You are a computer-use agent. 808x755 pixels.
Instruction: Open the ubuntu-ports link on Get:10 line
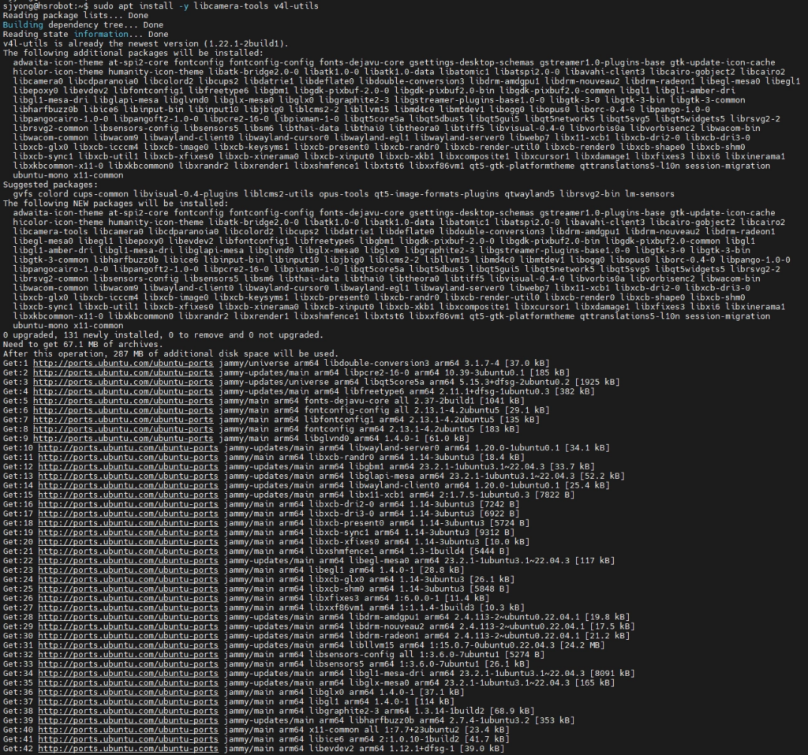pyautogui.click(x=129, y=448)
